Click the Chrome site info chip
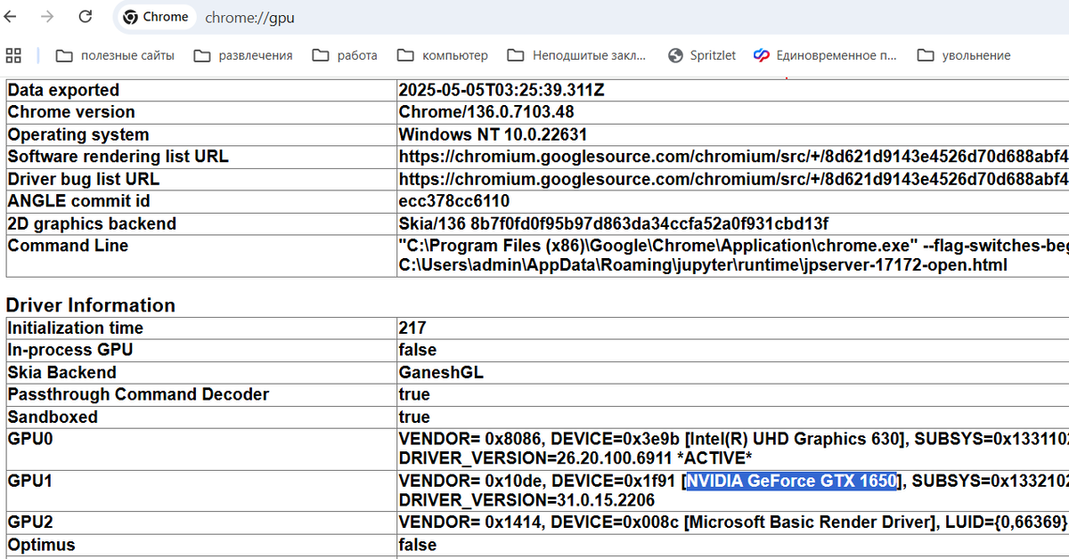 156,17
